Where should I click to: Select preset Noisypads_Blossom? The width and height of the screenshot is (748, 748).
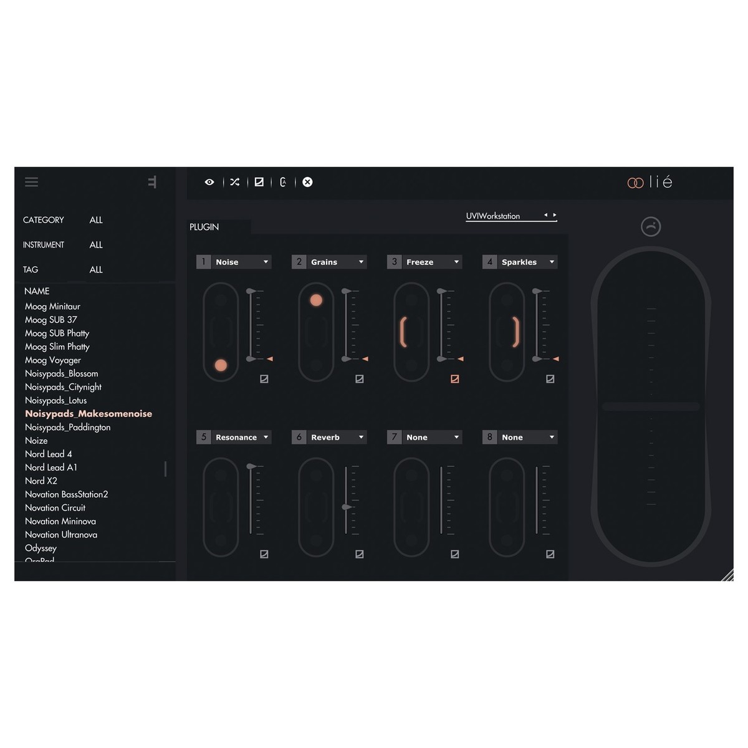[61, 373]
